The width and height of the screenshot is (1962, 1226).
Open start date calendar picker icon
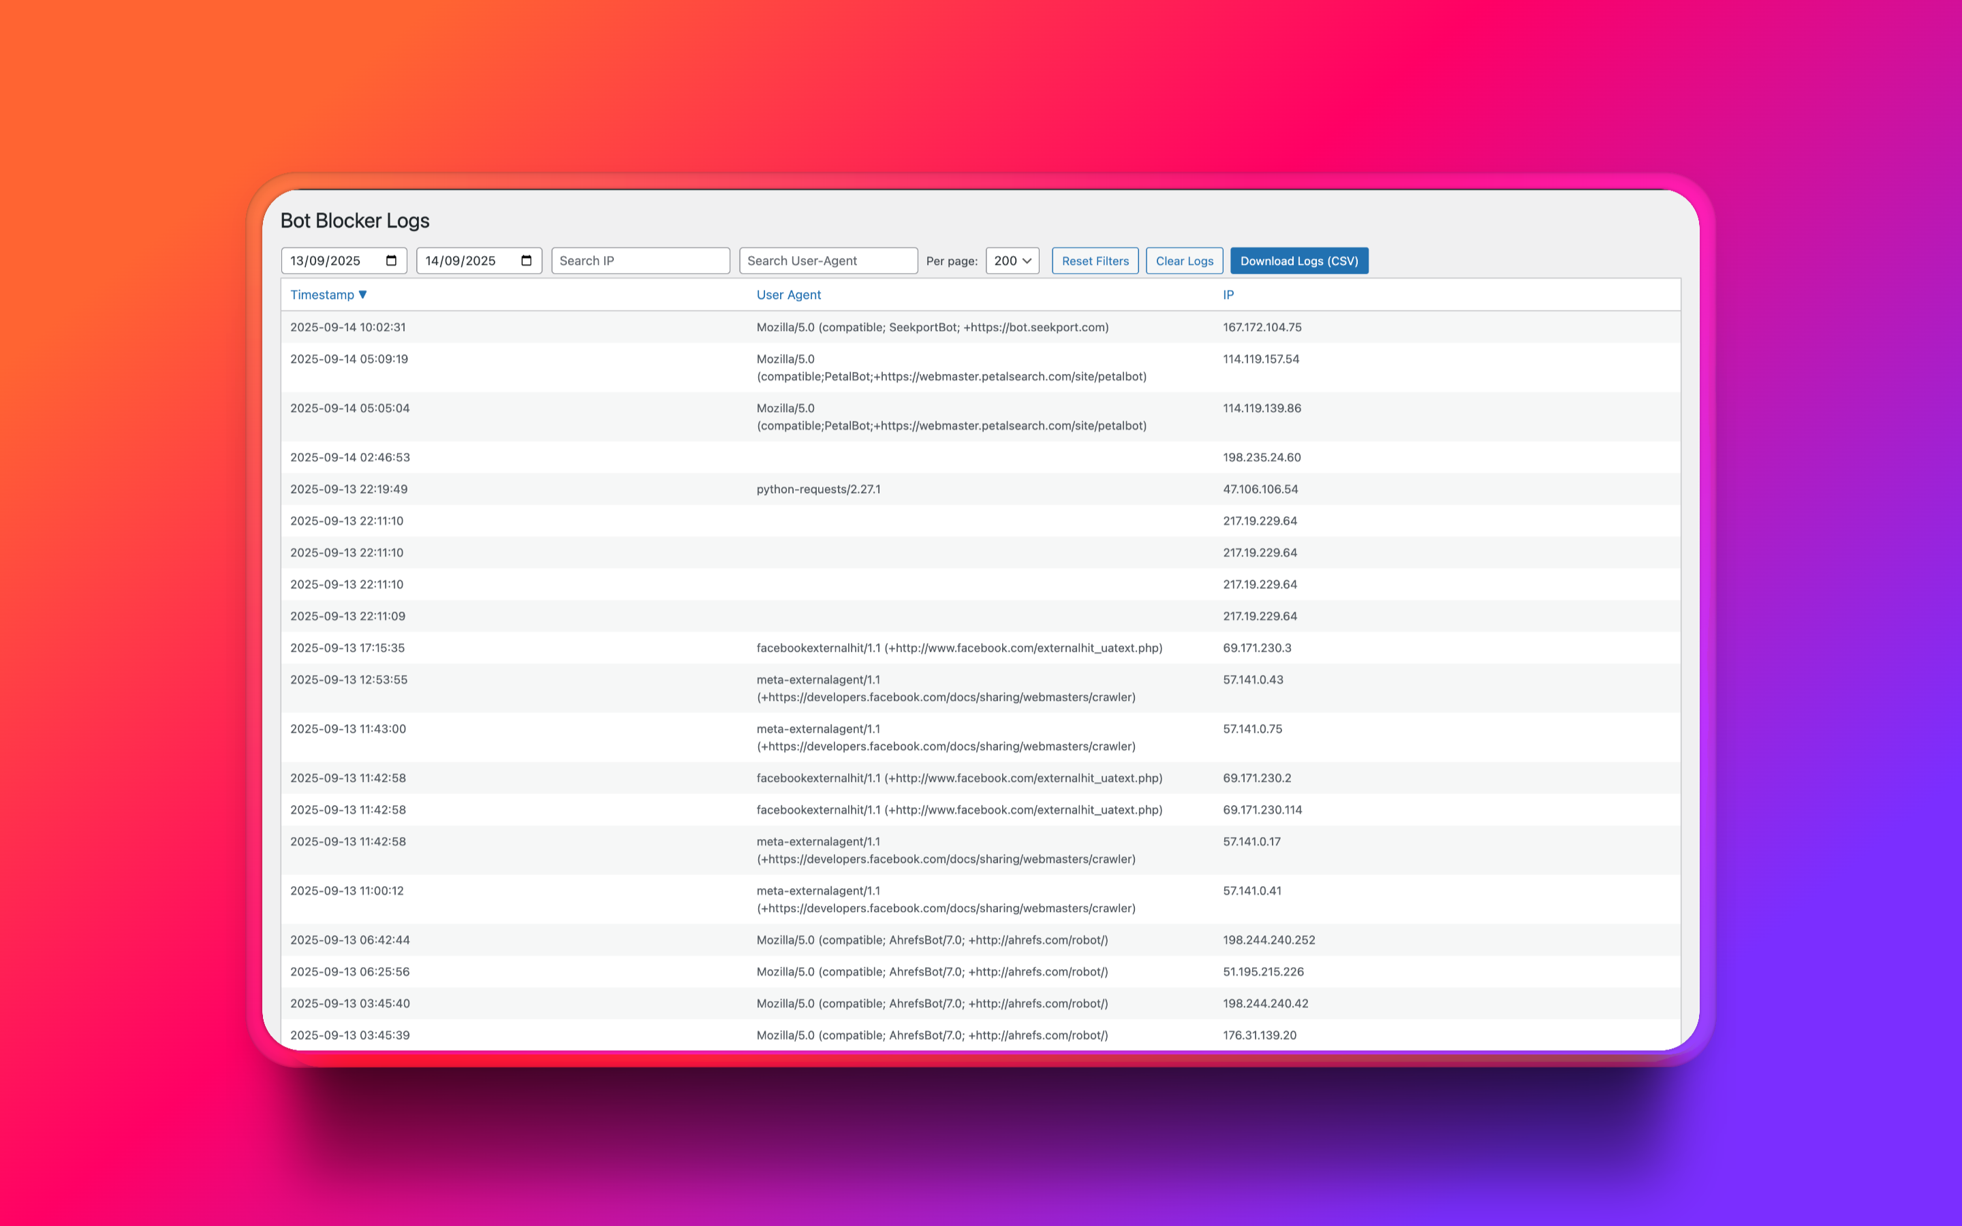pyautogui.click(x=392, y=260)
